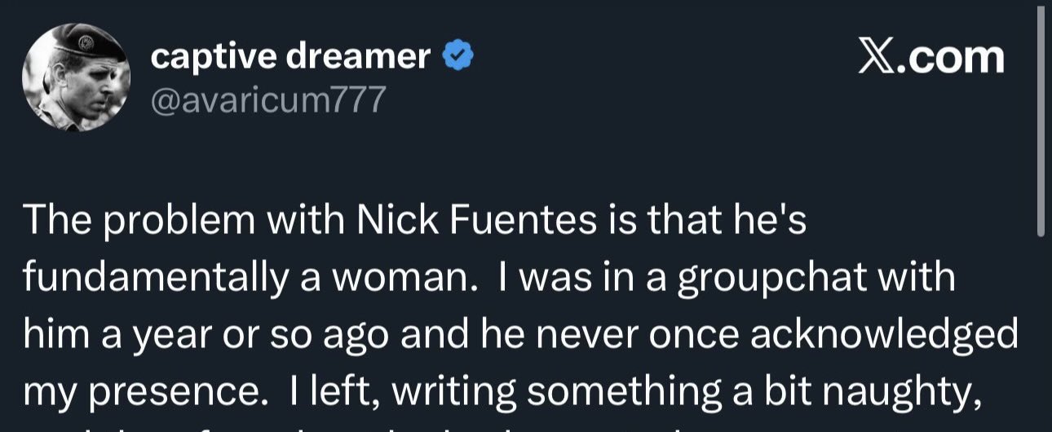The image size is (1052, 432).
Task: Click the scrollbar track below the thumb
Action: 1041,334
